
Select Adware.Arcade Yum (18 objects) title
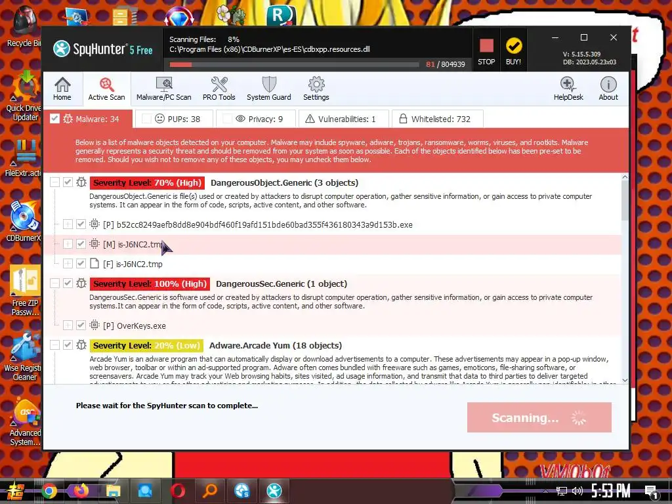[276, 345]
